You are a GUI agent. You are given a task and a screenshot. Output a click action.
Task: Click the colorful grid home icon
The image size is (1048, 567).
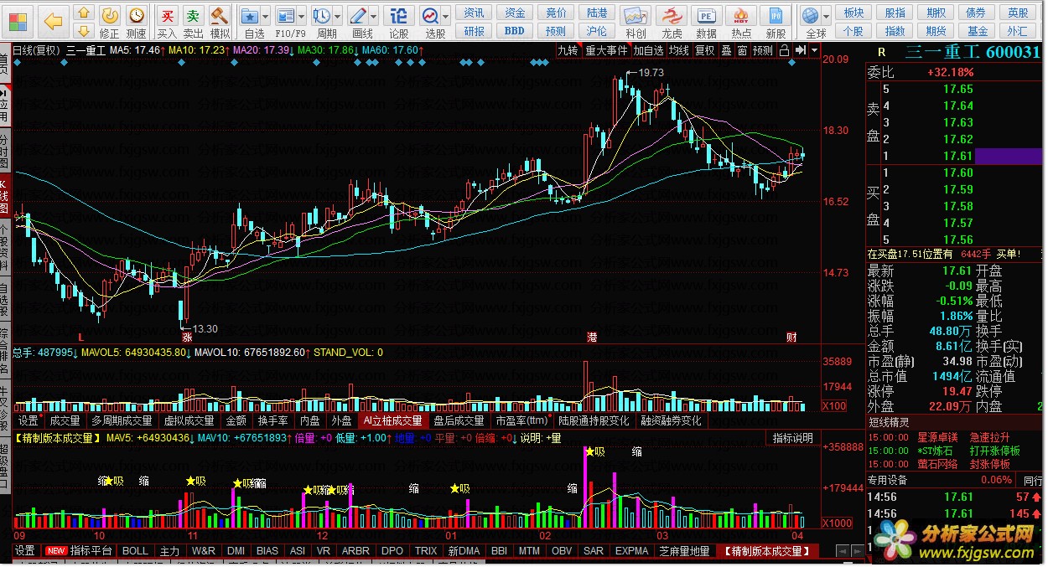(x=17, y=20)
